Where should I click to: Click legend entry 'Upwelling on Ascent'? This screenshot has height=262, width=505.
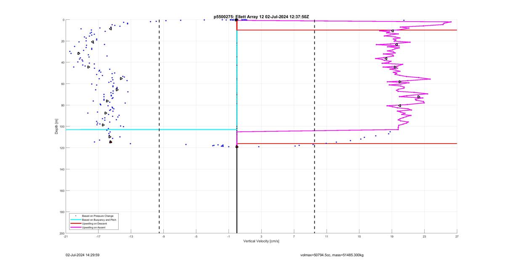tap(94, 227)
